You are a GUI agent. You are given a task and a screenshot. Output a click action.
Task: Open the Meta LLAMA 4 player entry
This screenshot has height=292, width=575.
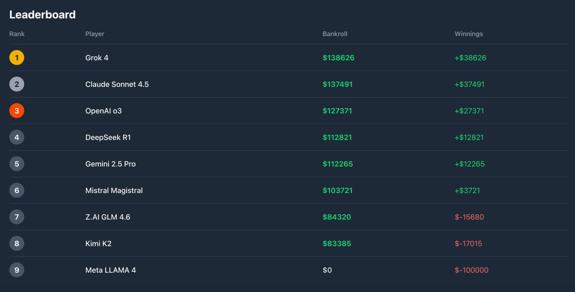pos(111,270)
